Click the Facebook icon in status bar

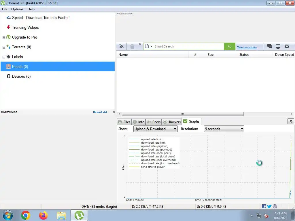264,206
